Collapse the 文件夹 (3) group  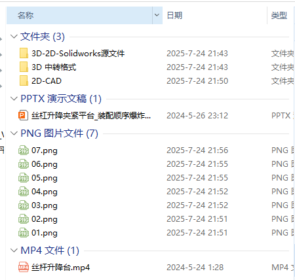(x=14, y=37)
